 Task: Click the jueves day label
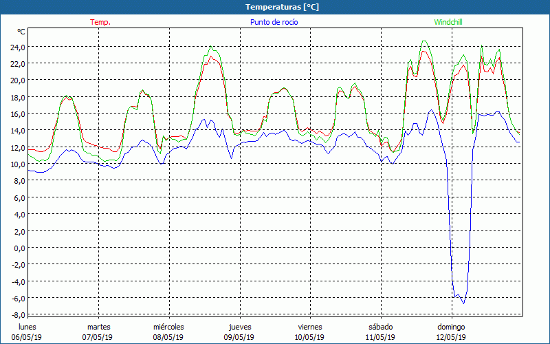pos(240,327)
